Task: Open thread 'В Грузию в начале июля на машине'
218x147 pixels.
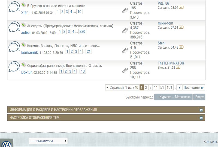Action: 56,6
